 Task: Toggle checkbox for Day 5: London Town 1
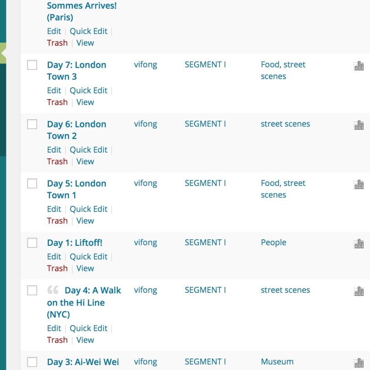32,184
